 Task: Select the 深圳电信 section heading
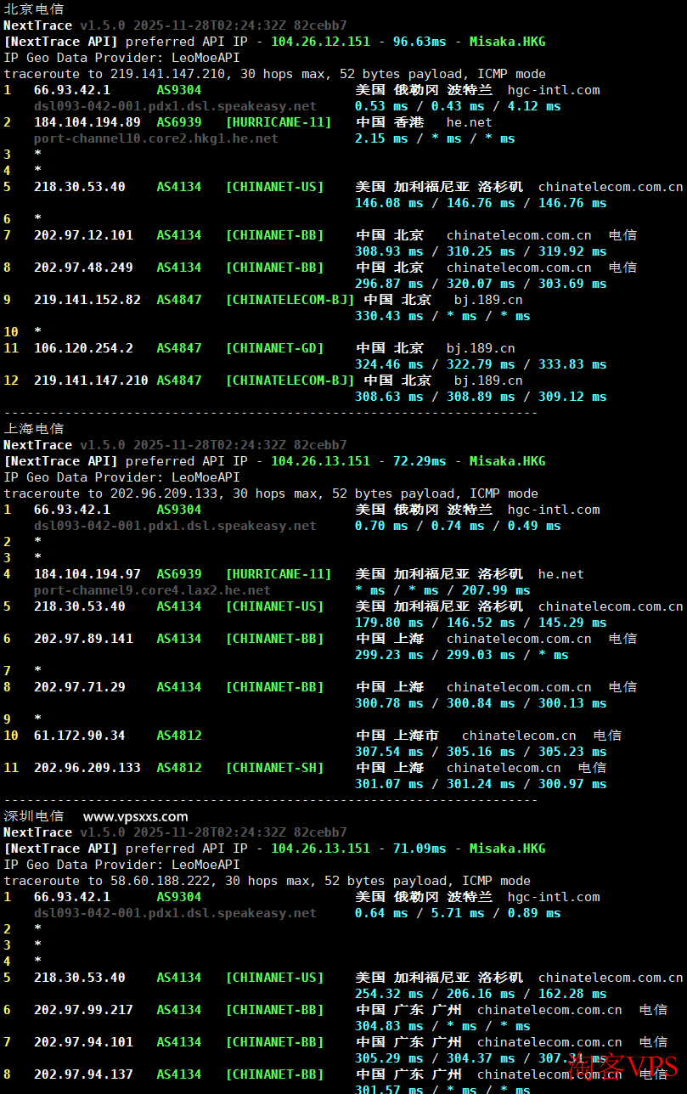tap(33, 816)
